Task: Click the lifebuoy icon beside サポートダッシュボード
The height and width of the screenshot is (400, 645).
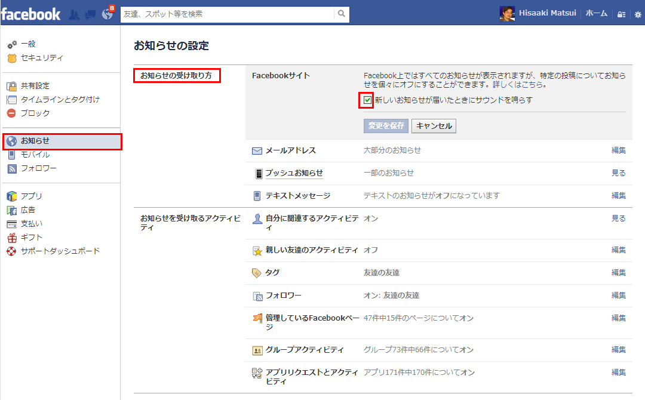Action: click(x=11, y=251)
